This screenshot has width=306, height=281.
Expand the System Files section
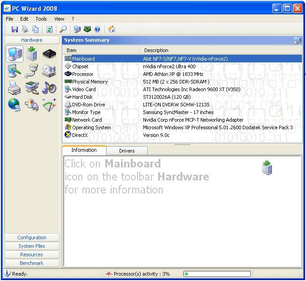point(32,246)
